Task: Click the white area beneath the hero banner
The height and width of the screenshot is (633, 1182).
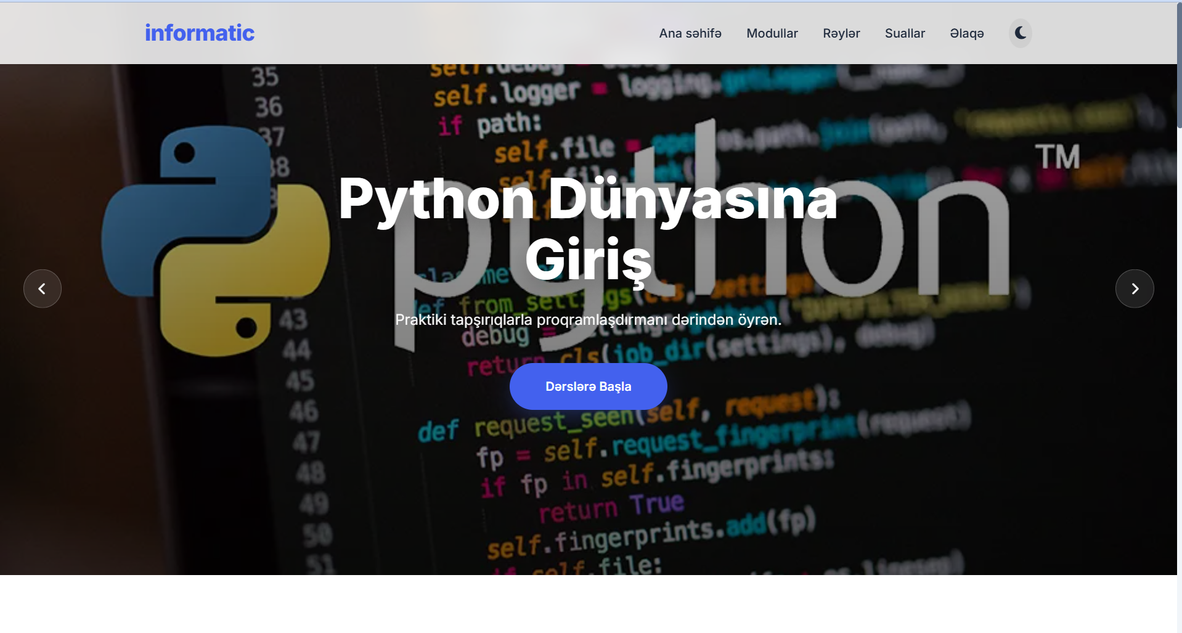Action: 587,604
